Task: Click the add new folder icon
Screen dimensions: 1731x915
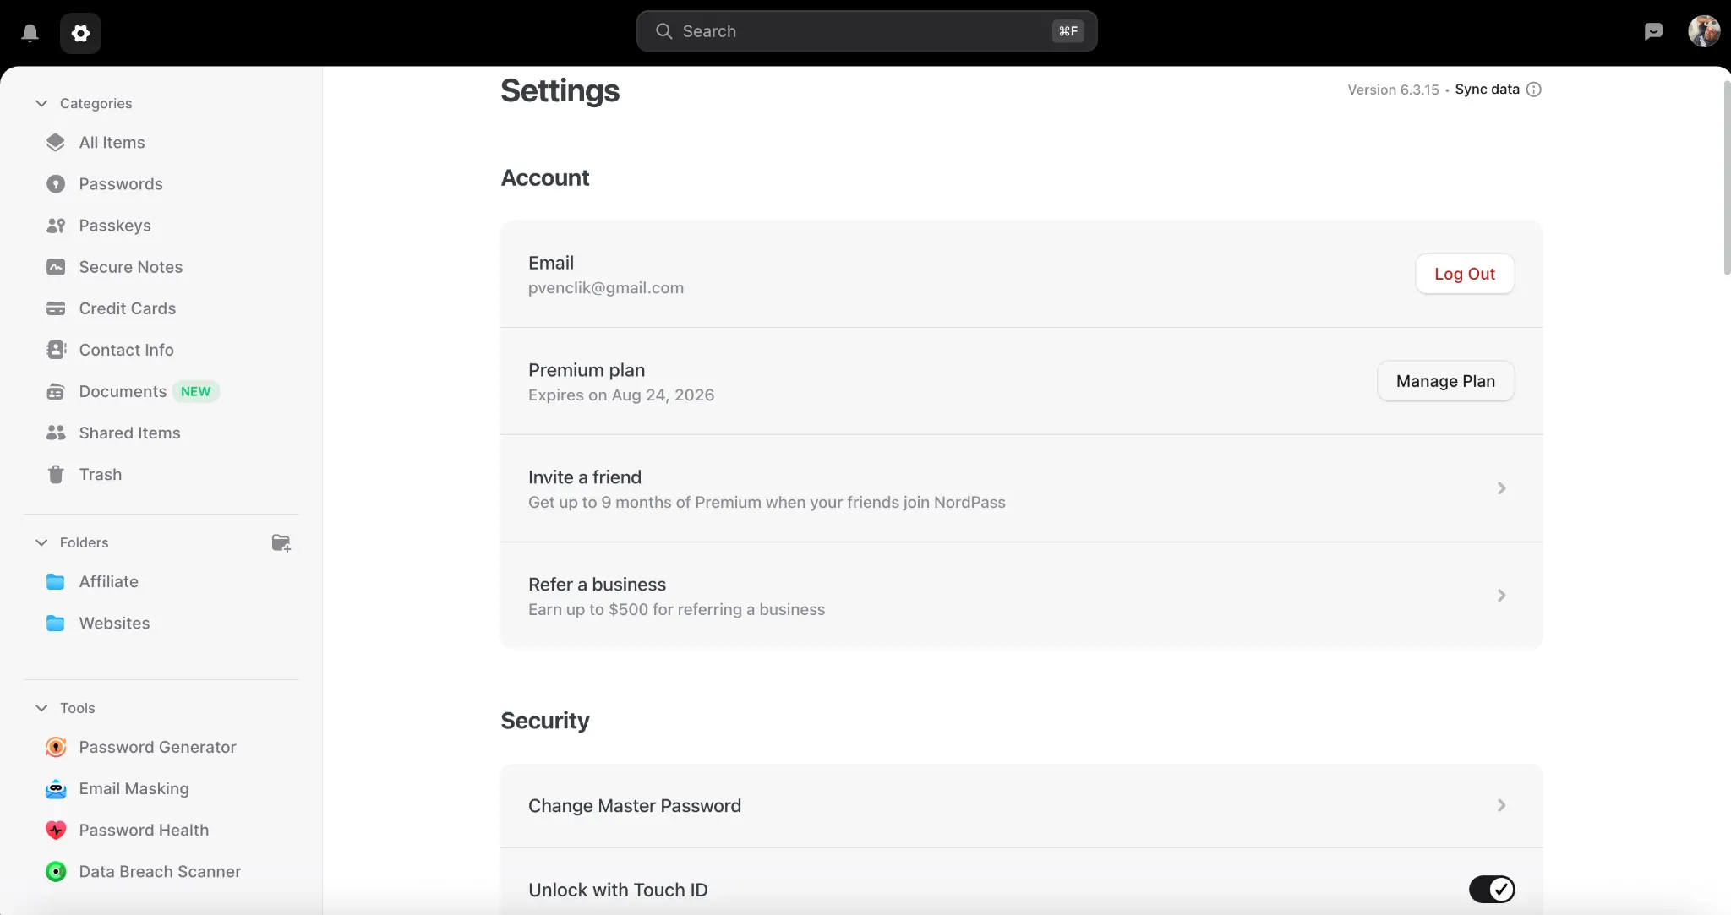Action: pyautogui.click(x=281, y=542)
